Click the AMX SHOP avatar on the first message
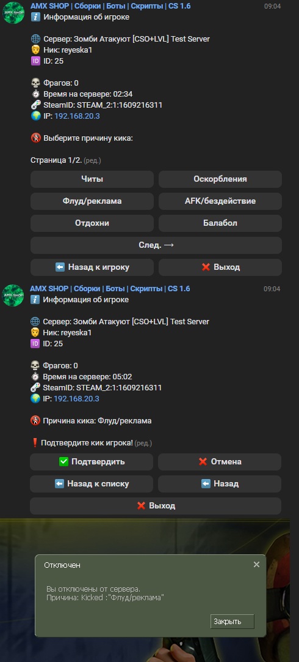Viewport: 299px width, 662px height. click(13, 13)
